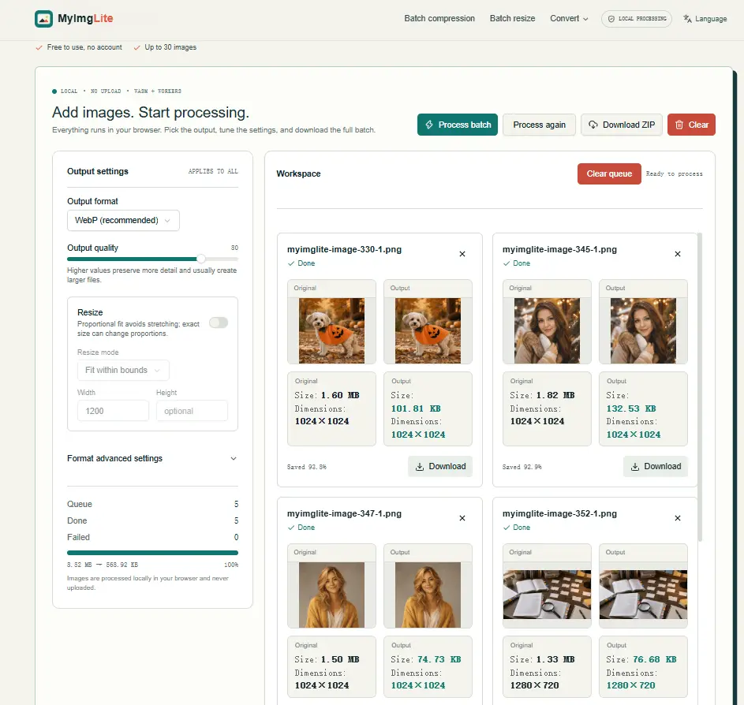Click the Saved 92.9% label
The height and width of the screenshot is (705, 744).
(x=522, y=467)
